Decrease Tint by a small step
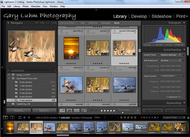The width and height of the screenshot is (190, 137). [168, 70]
